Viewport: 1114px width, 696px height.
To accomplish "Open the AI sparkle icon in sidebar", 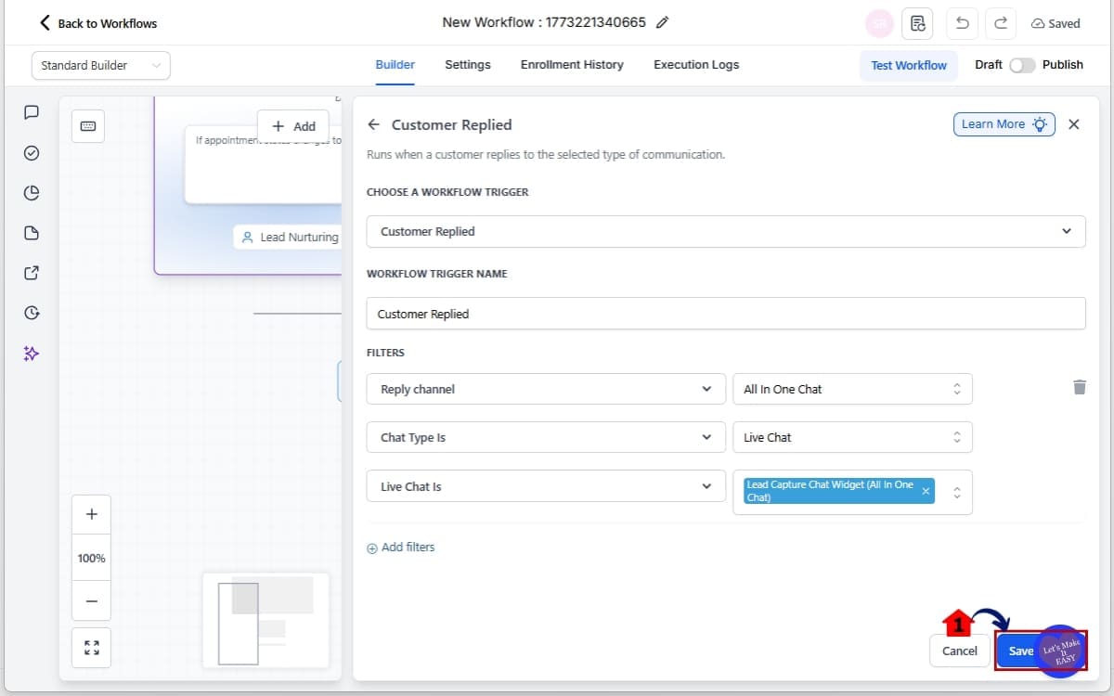I will coord(32,354).
